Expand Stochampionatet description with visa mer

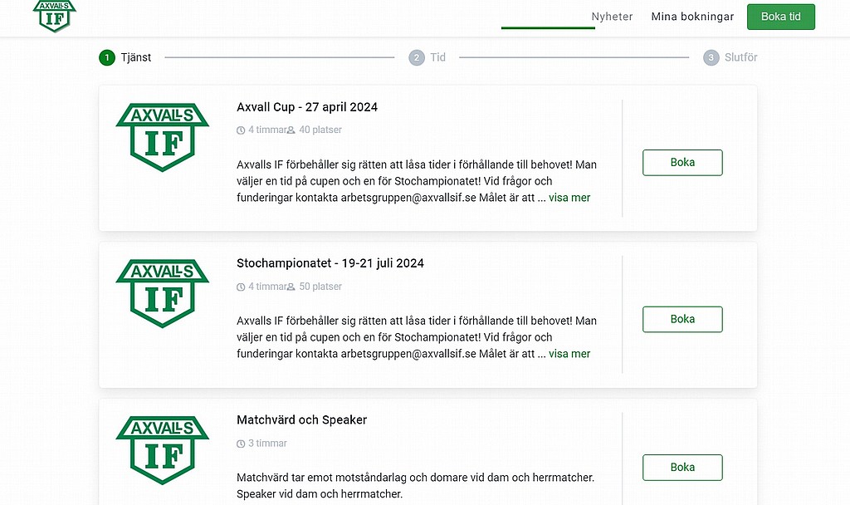(x=569, y=354)
